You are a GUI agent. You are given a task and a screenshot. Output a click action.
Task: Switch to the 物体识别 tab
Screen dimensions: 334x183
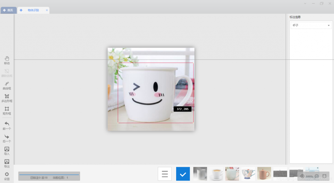point(33,10)
